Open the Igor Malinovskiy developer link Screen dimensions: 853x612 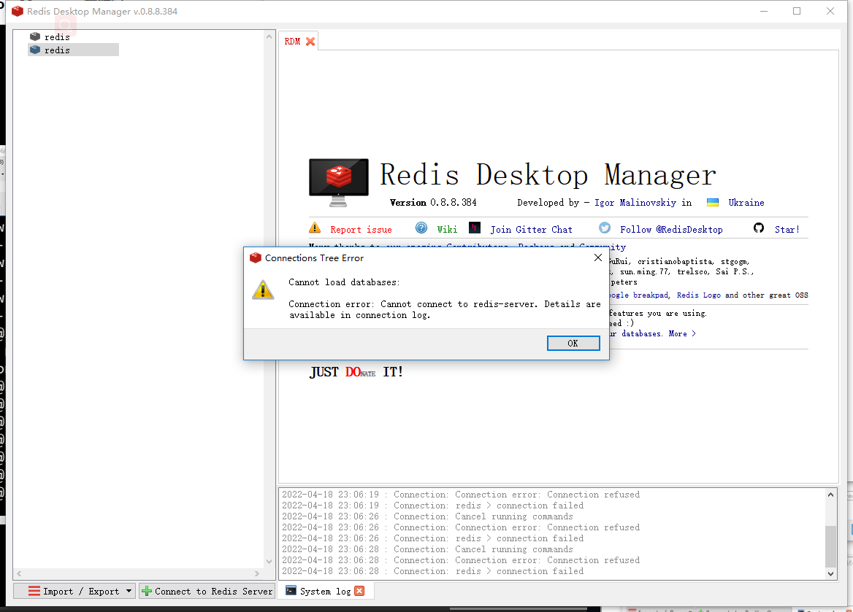pos(635,203)
